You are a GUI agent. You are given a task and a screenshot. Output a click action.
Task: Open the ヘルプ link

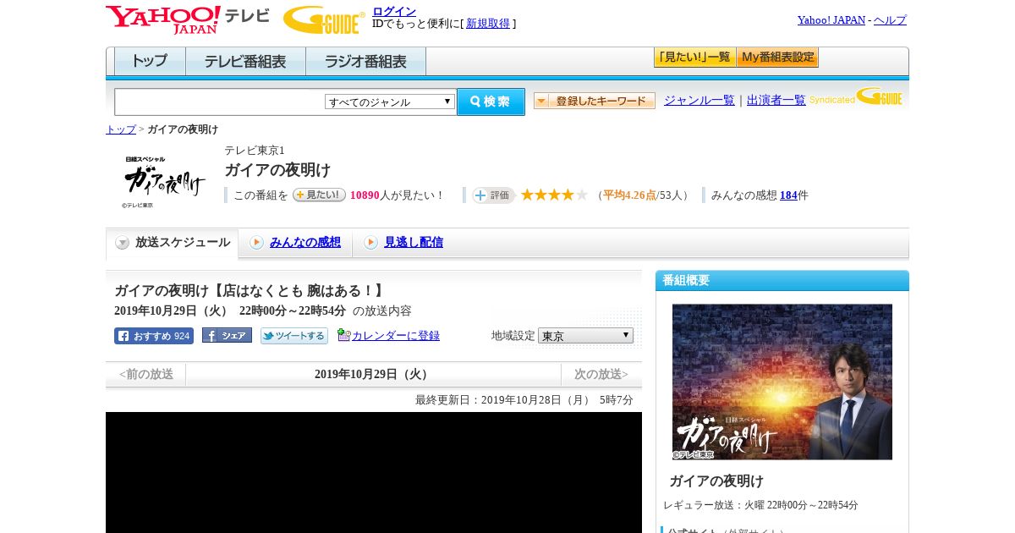pyautogui.click(x=890, y=20)
